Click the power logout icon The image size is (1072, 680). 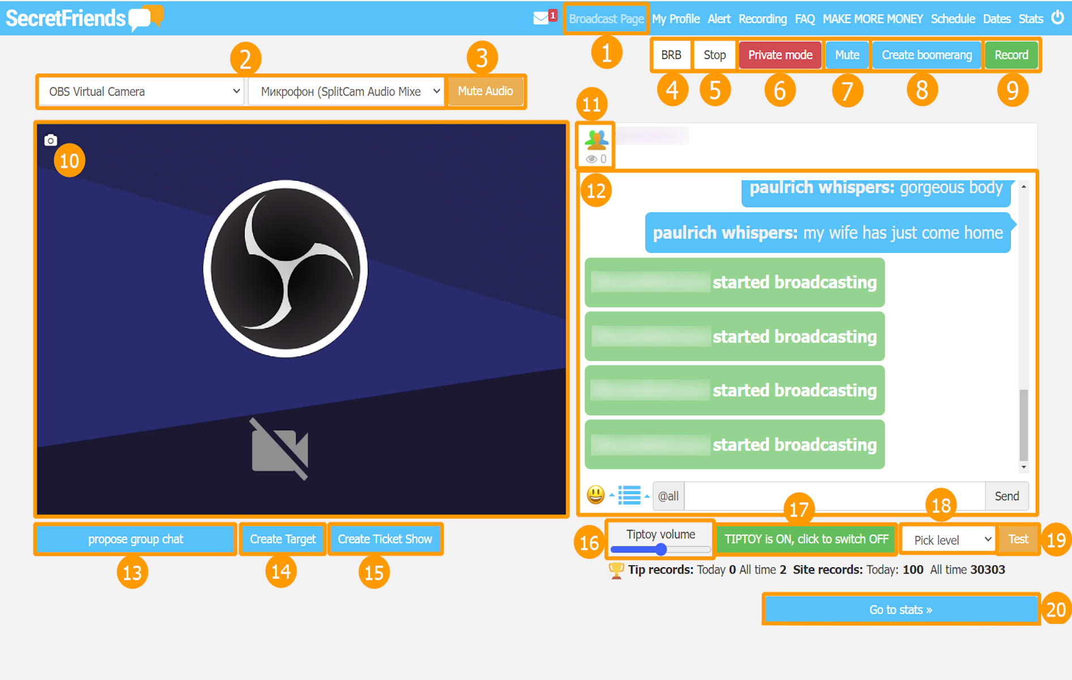1057,18
